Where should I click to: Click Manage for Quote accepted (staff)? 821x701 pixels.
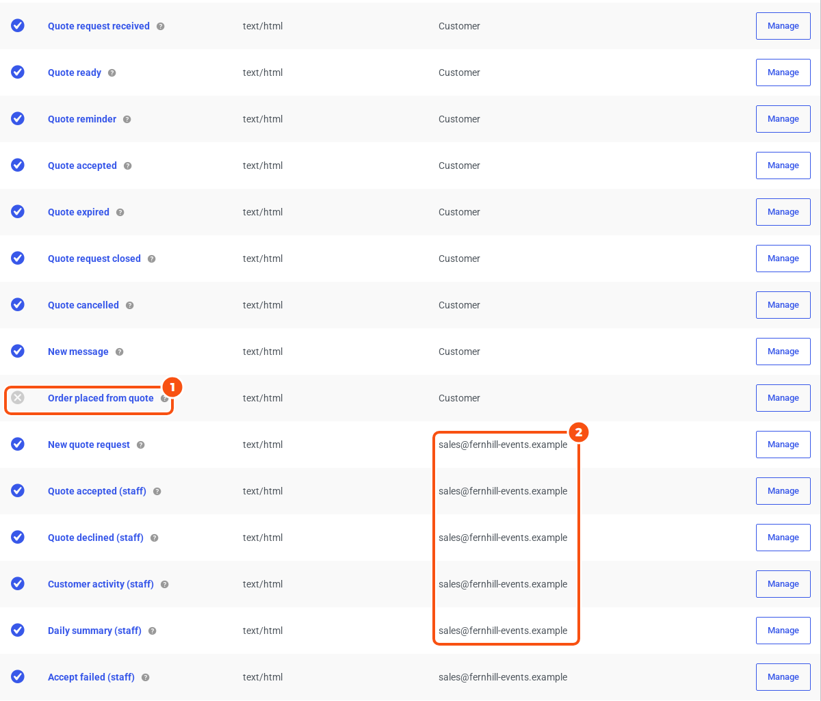[783, 491]
